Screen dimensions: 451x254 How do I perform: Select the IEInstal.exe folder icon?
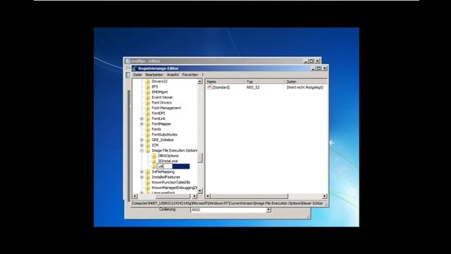[154, 161]
